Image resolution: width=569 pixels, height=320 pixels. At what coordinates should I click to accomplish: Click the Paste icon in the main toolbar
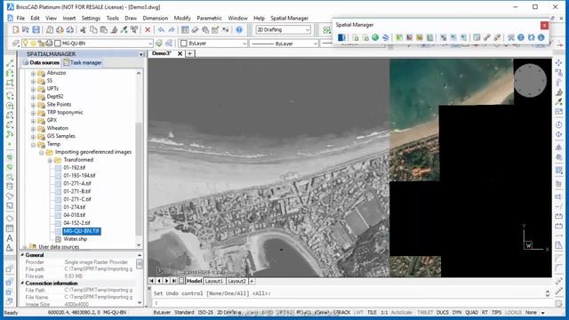(x=104, y=29)
